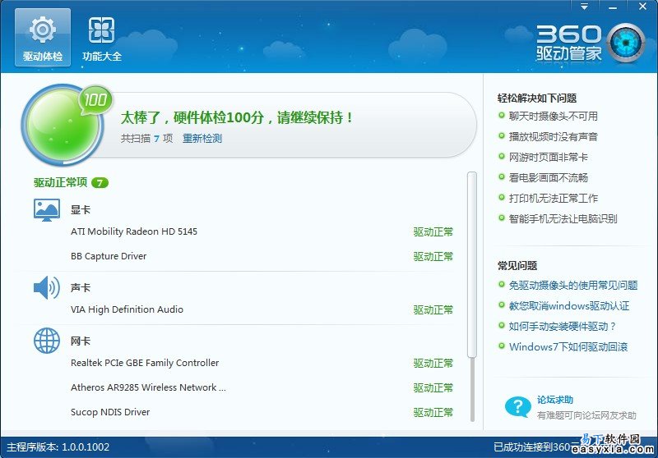The width and height of the screenshot is (658, 458).
Task: Click the 100 score speech bubble badge
Action: [x=95, y=101]
